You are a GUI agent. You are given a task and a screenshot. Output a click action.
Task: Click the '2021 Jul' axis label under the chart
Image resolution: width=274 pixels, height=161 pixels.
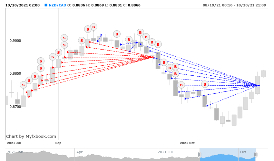tap(14, 143)
